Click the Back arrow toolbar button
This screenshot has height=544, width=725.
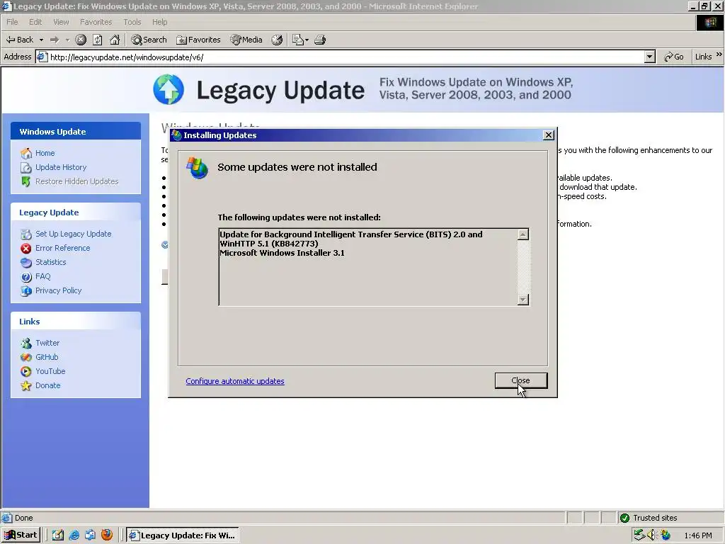click(19, 40)
